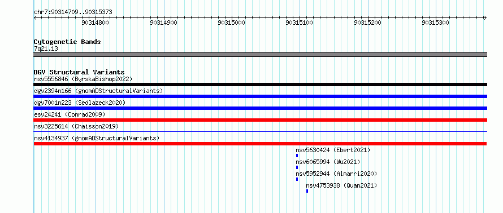Click the 7q21.13 band label
503x213 pixels.
46,49
